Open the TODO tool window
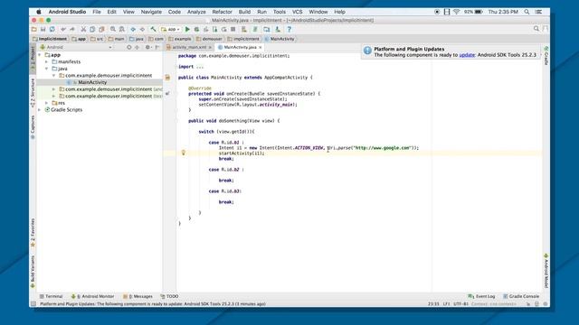This screenshot has width=579, height=325. click(x=169, y=296)
